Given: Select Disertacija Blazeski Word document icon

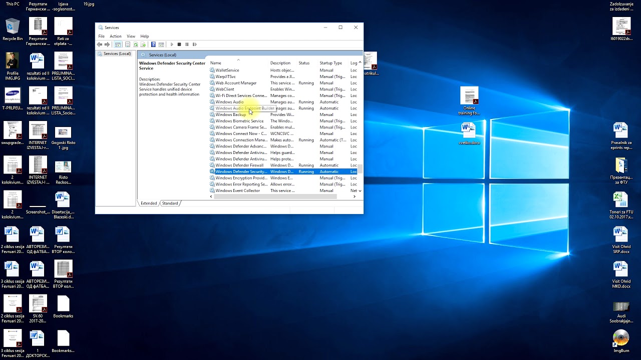Looking at the screenshot, I should pos(63,206).
